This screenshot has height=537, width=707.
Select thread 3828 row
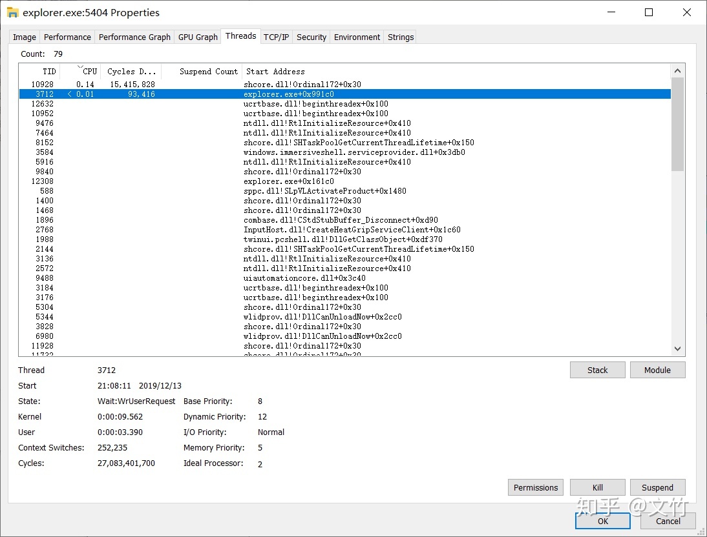pos(345,327)
